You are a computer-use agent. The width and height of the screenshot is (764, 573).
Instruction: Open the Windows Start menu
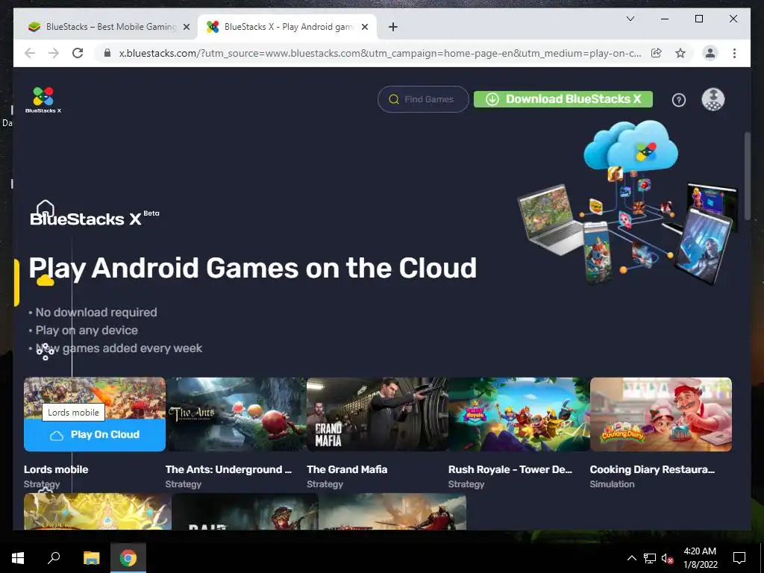pyautogui.click(x=18, y=558)
